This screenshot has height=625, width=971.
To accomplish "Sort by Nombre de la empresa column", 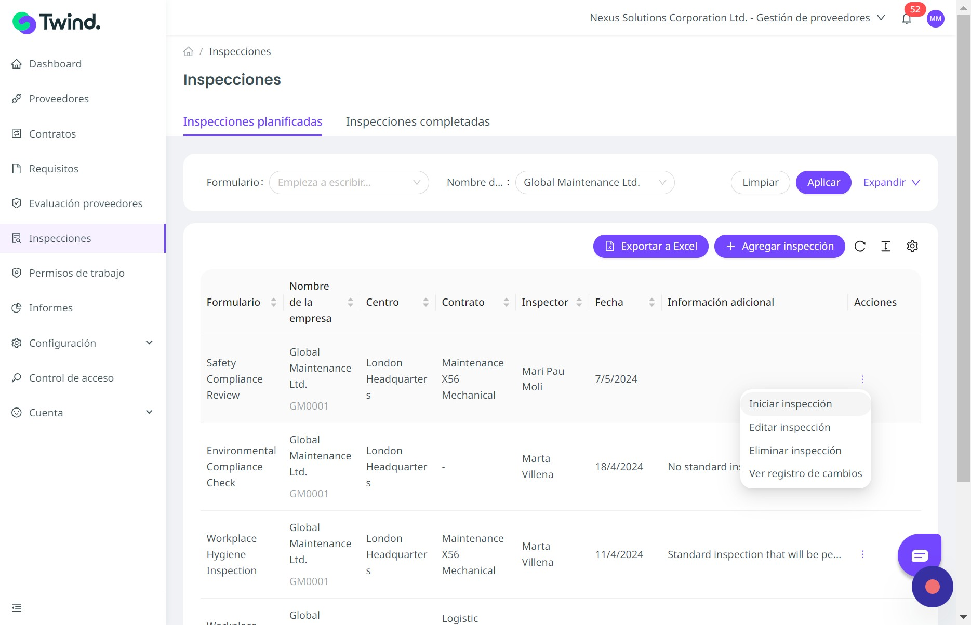I will tap(350, 302).
